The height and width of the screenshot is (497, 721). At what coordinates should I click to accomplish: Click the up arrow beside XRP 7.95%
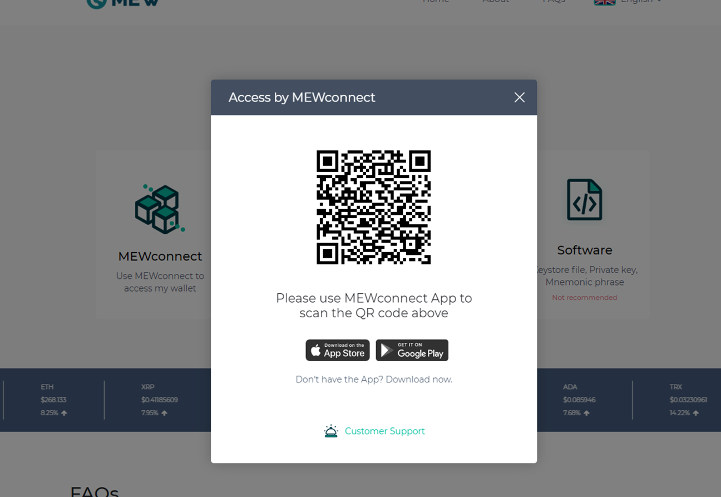[164, 413]
